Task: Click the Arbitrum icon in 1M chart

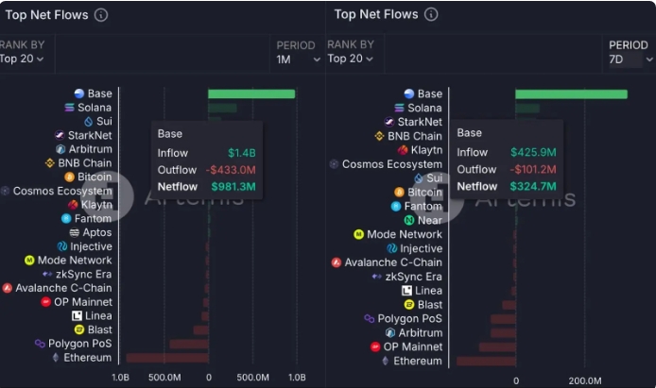Action: (60, 149)
